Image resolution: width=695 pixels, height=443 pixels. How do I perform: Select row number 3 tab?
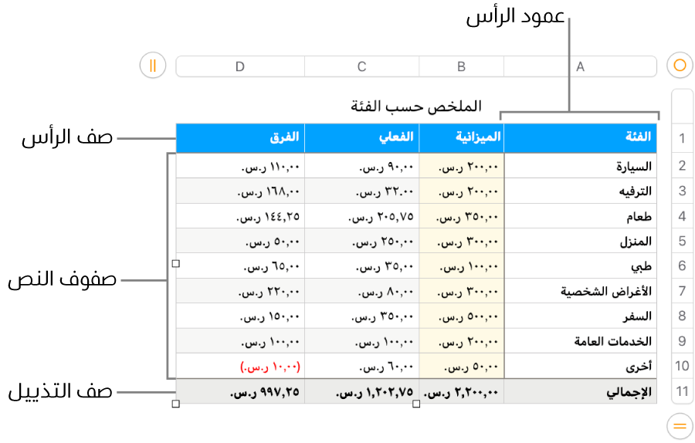point(682,191)
